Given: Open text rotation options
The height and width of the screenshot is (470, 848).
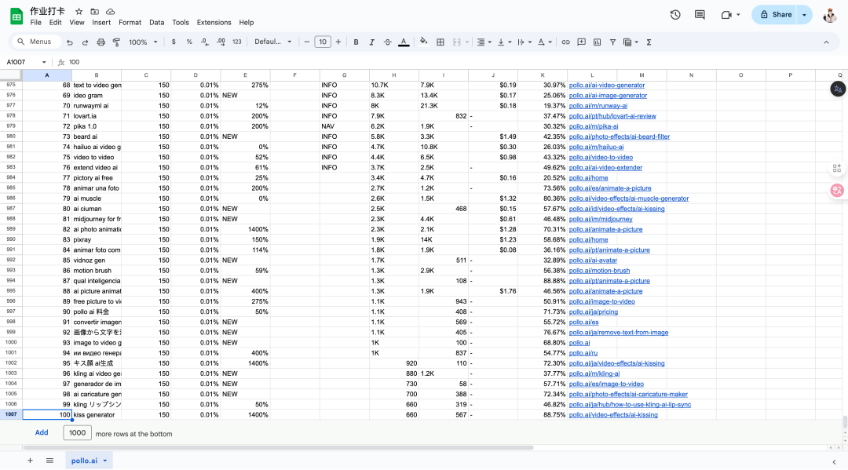Looking at the screenshot, I should [545, 42].
